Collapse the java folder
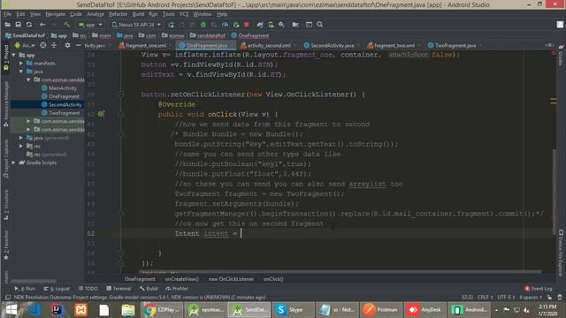Screen dimensions: 566x318 (21, 72)
